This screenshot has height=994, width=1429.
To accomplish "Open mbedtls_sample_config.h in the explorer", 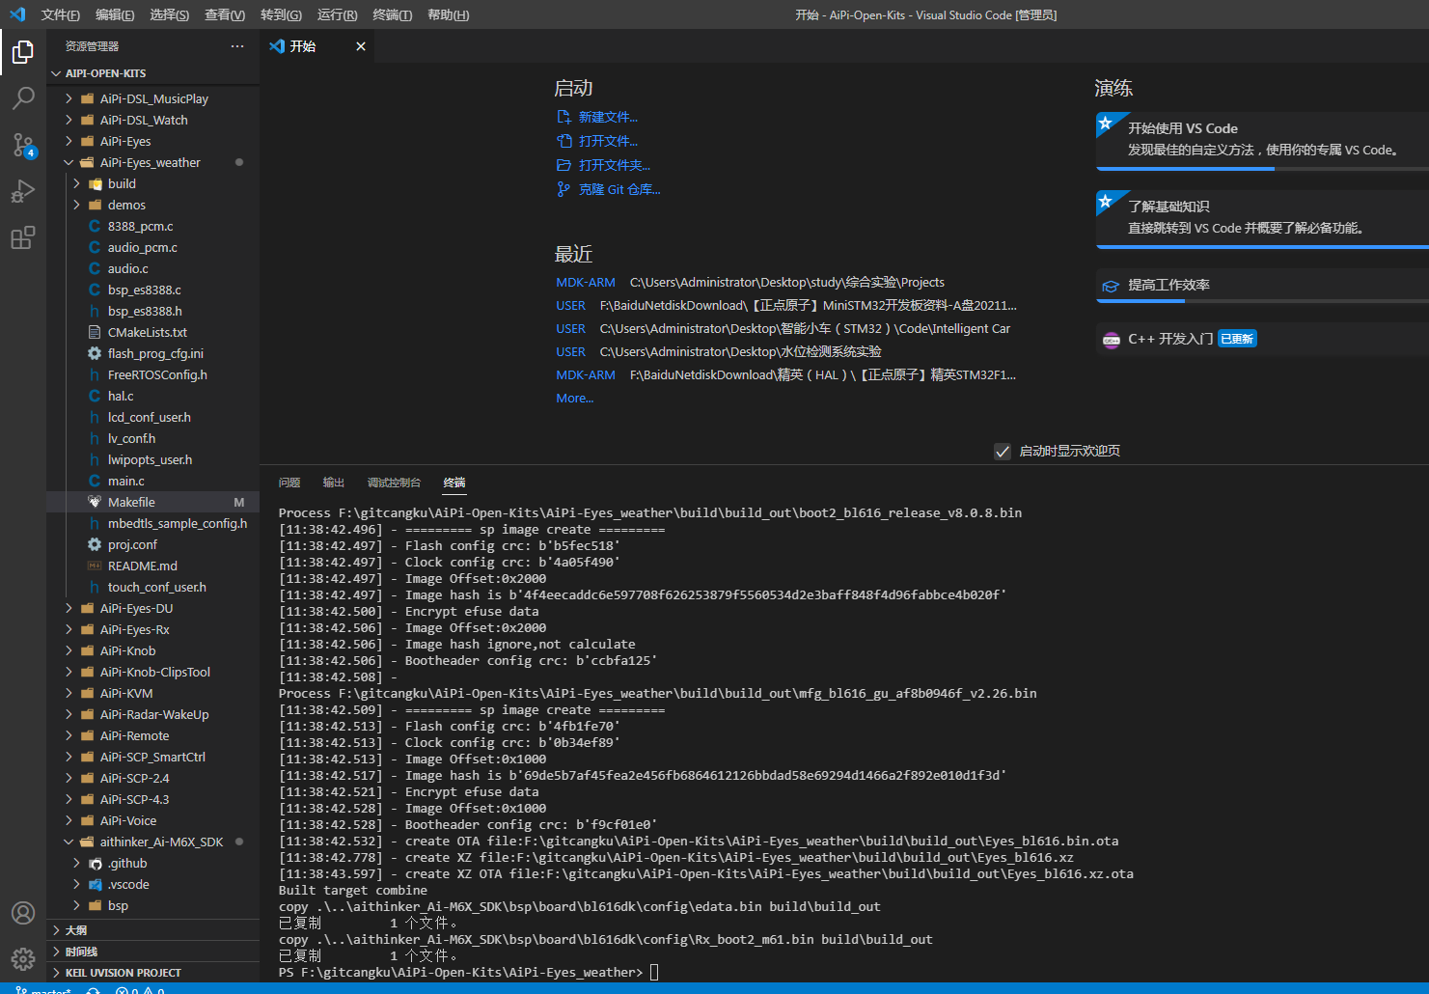I will click(x=178, y=523).
